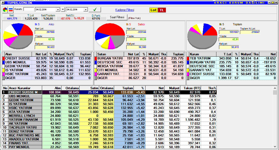This screenshot has height=150, width=279.
Task: Switch to TL display mode
Action: coord(162,10)
